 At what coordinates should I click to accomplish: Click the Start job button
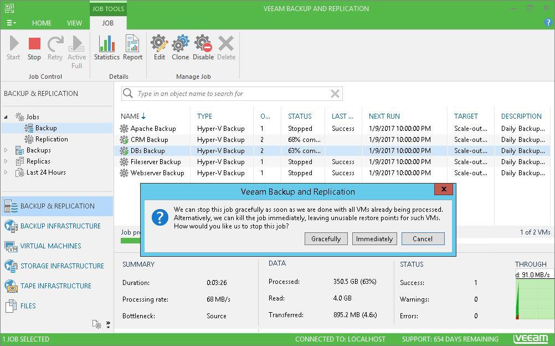pyautogui.click(x=13, y=48)
